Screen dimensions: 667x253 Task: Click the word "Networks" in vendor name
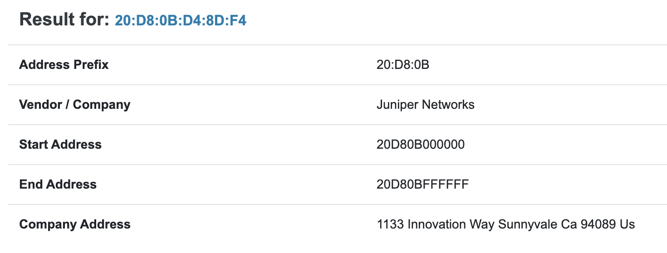pos(448,105)
